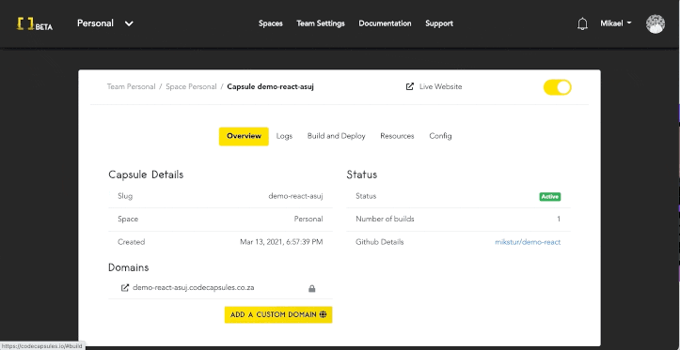
Task: Click the user avatar picture
Action: [x=655, y=23]
